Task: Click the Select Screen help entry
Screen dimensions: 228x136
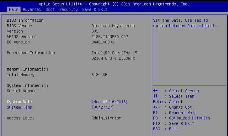Action: click(176, 91)
